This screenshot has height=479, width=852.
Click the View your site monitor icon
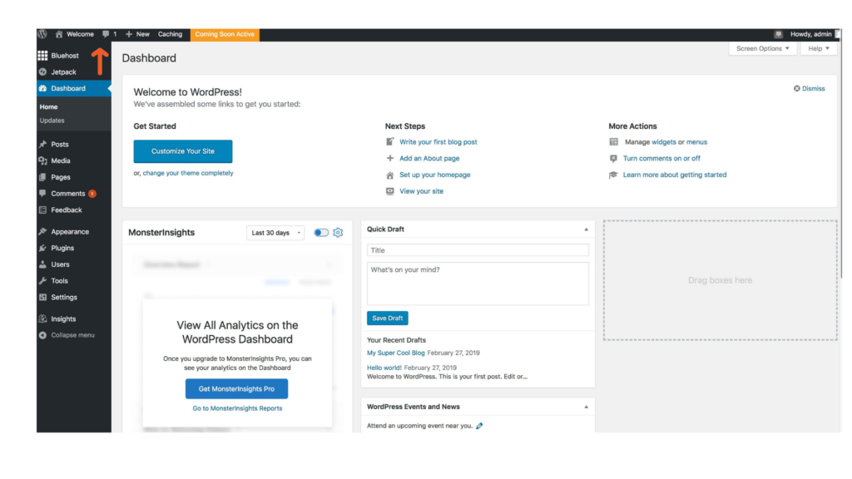pos(389,191)
